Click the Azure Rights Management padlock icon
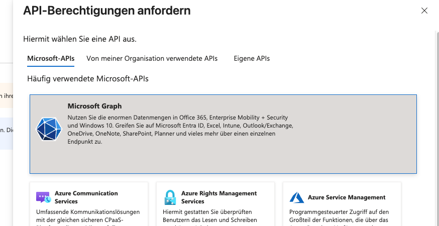 pyautogui.click(x=170, y=197)
